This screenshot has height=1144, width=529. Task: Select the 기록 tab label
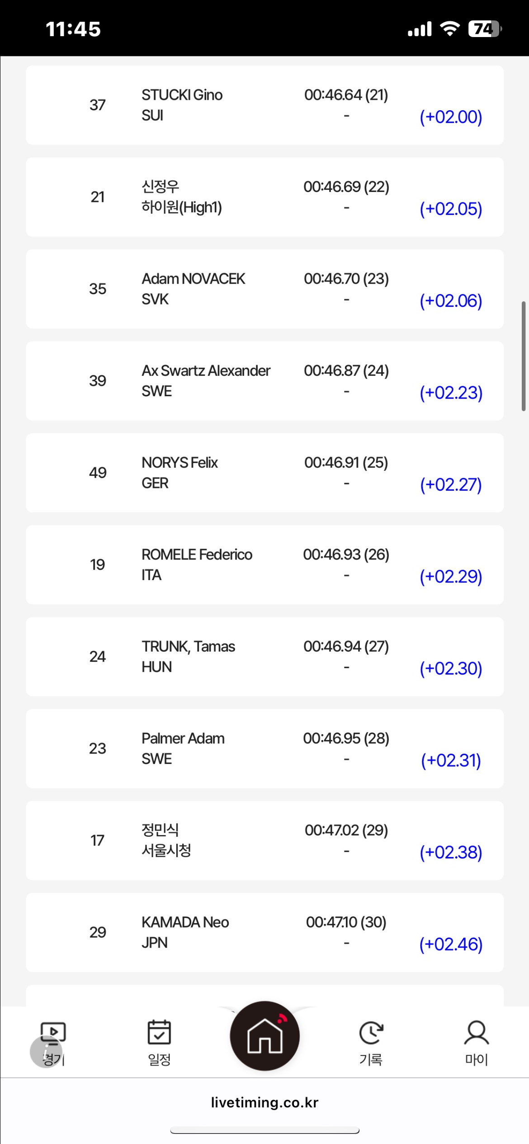[371, 1060]
